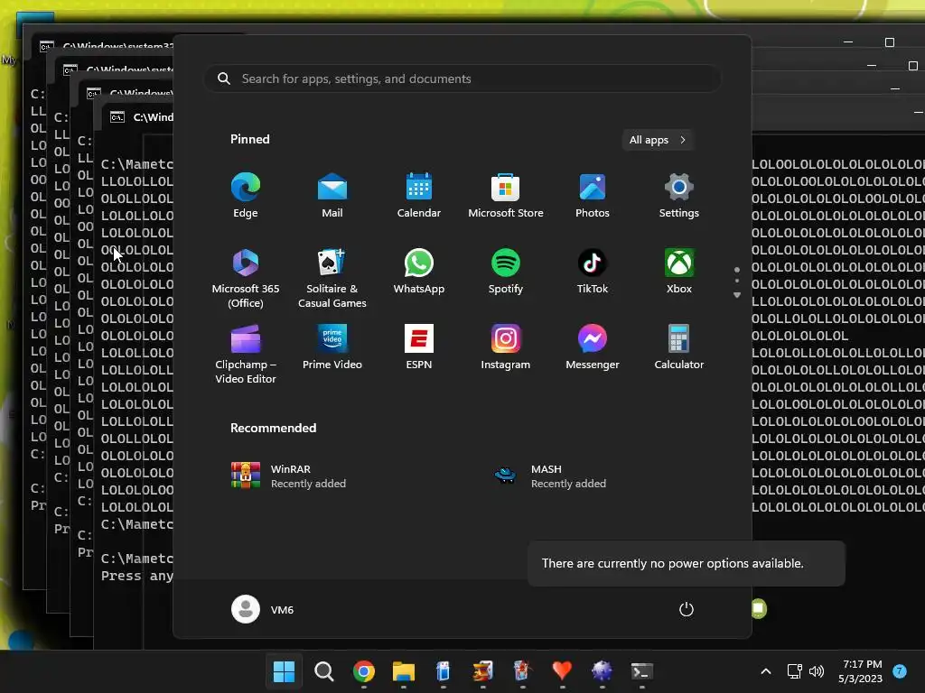The height and width of the screenshot is (693, 925).
Task: Click the 'no power options available' message
Action: click(687, 563)
